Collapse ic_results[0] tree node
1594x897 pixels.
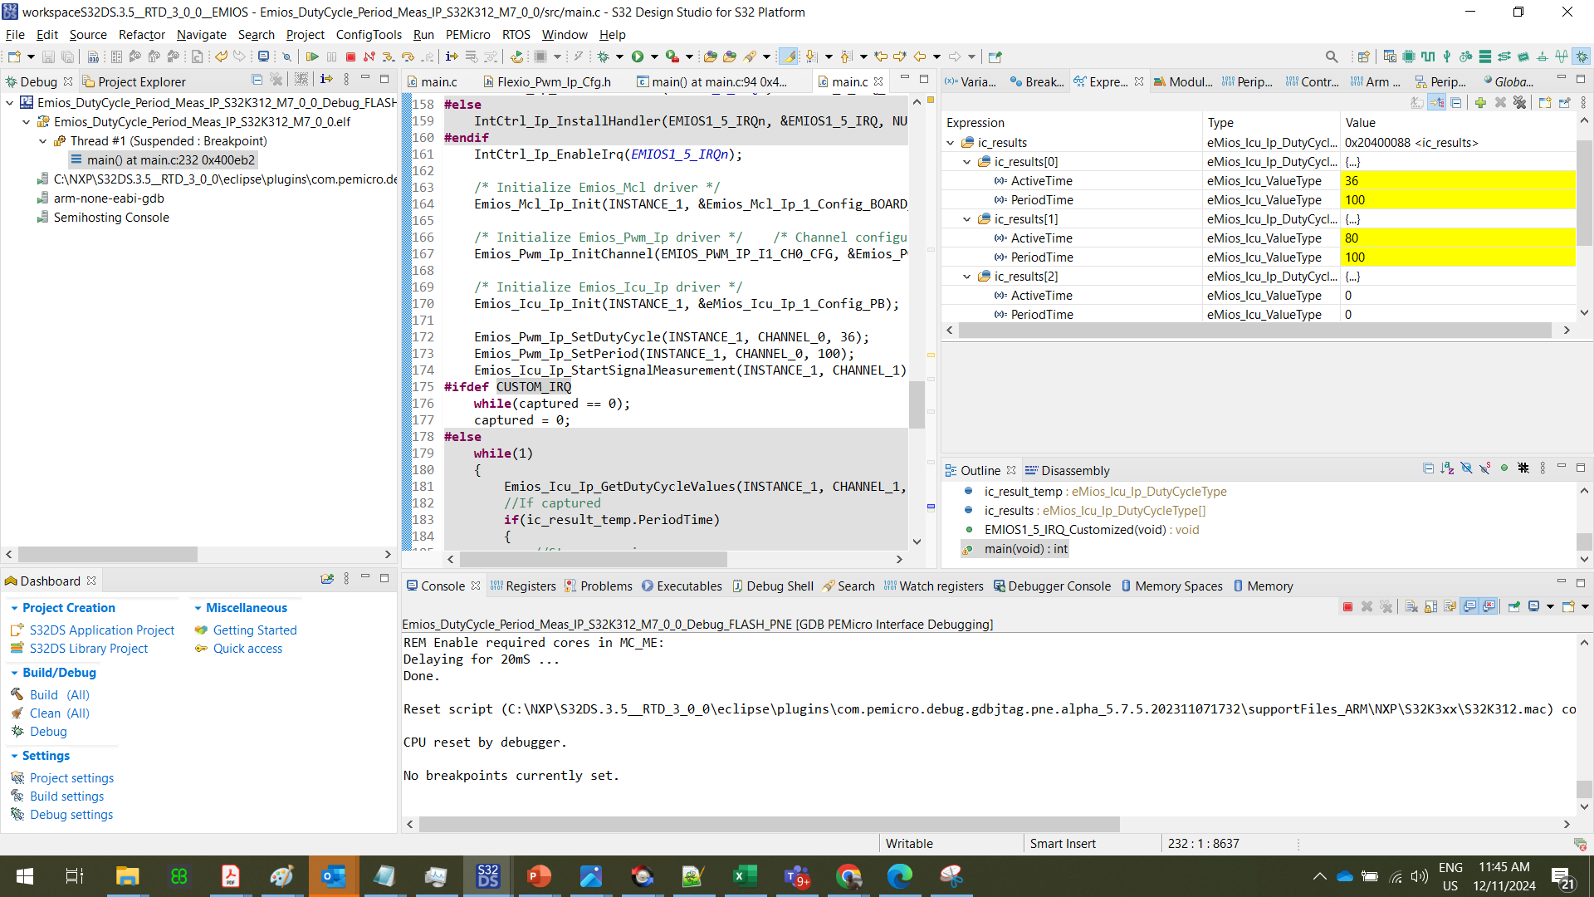(966, 162)
